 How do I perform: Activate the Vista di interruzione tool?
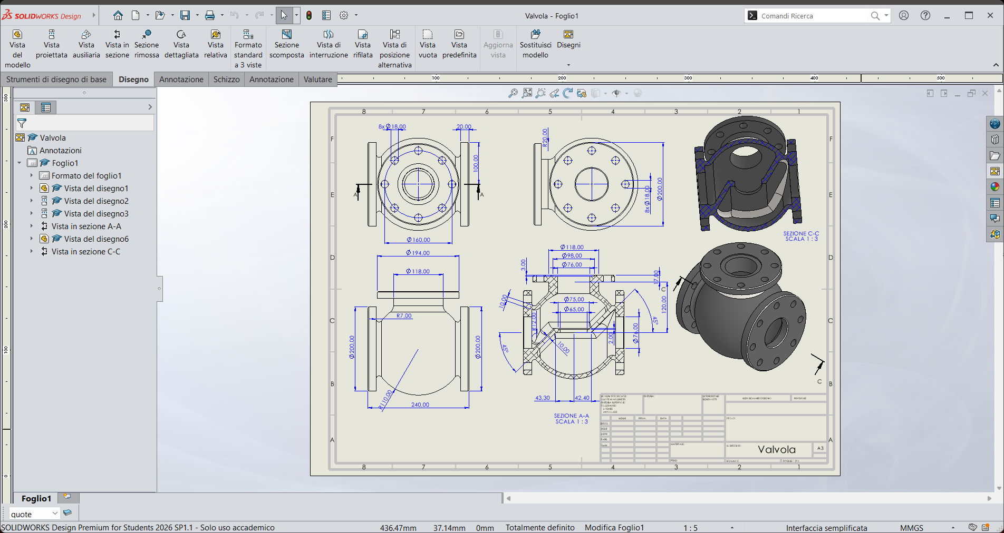tap(329, 44)
